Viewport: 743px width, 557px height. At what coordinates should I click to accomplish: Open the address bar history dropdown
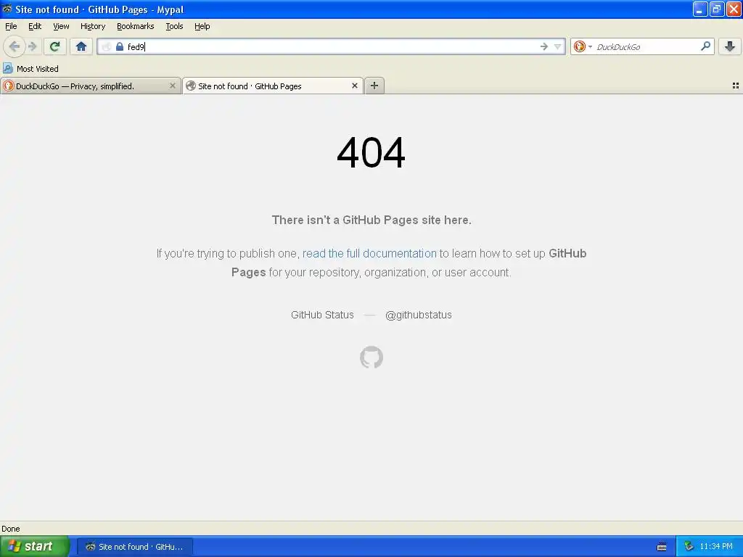[x=558, y=46]
